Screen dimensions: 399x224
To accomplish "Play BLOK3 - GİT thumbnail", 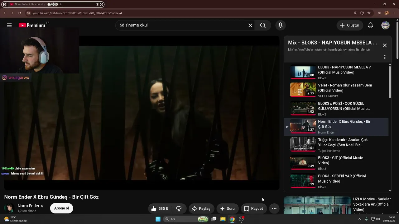I will pos(303,163).
